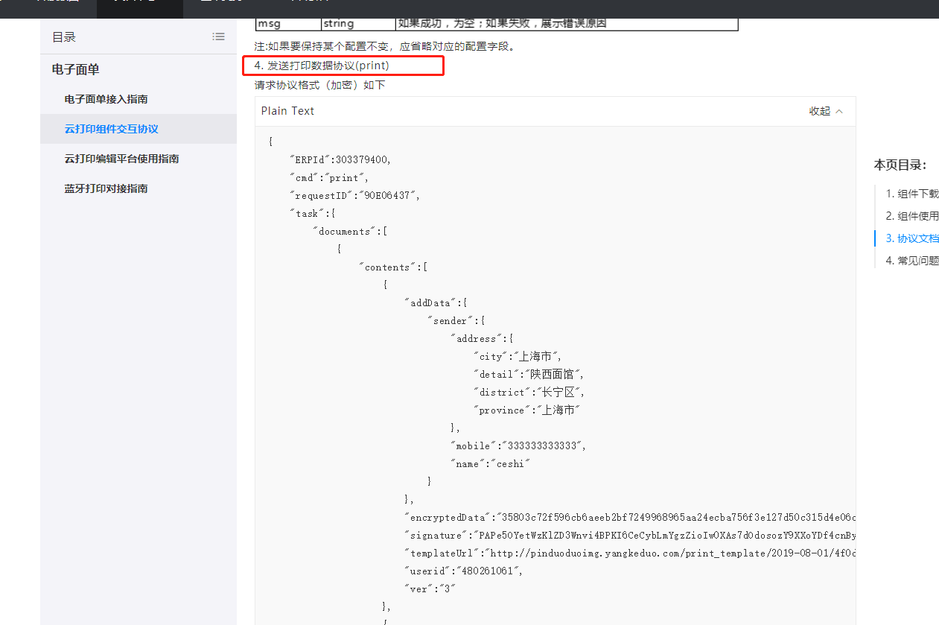Viewport: 939px width, 625px height.
Task: Click the 电子面单 section heading
Action: (x=75, y=69)
